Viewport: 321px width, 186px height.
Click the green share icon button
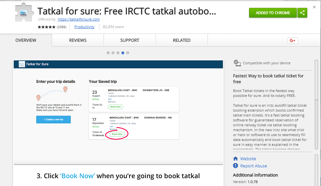(x=302, y=13)
